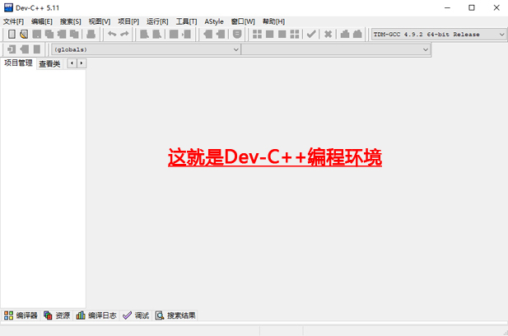The height and width of the screenshot is (336, 508).
Task: Open the 工具[T] menu
Action: pyautogui.click(x=186, y=21)
